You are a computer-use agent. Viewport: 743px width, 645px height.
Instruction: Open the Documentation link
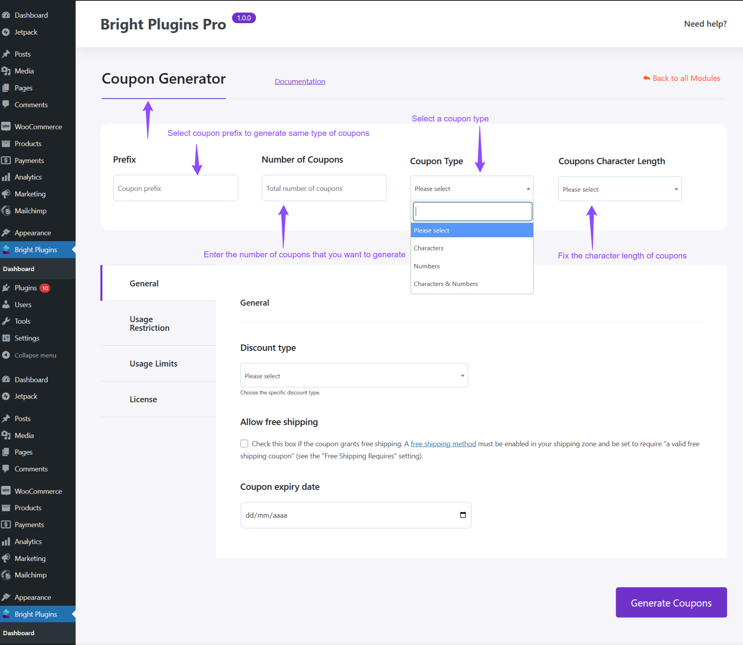(x=300, y=81)
